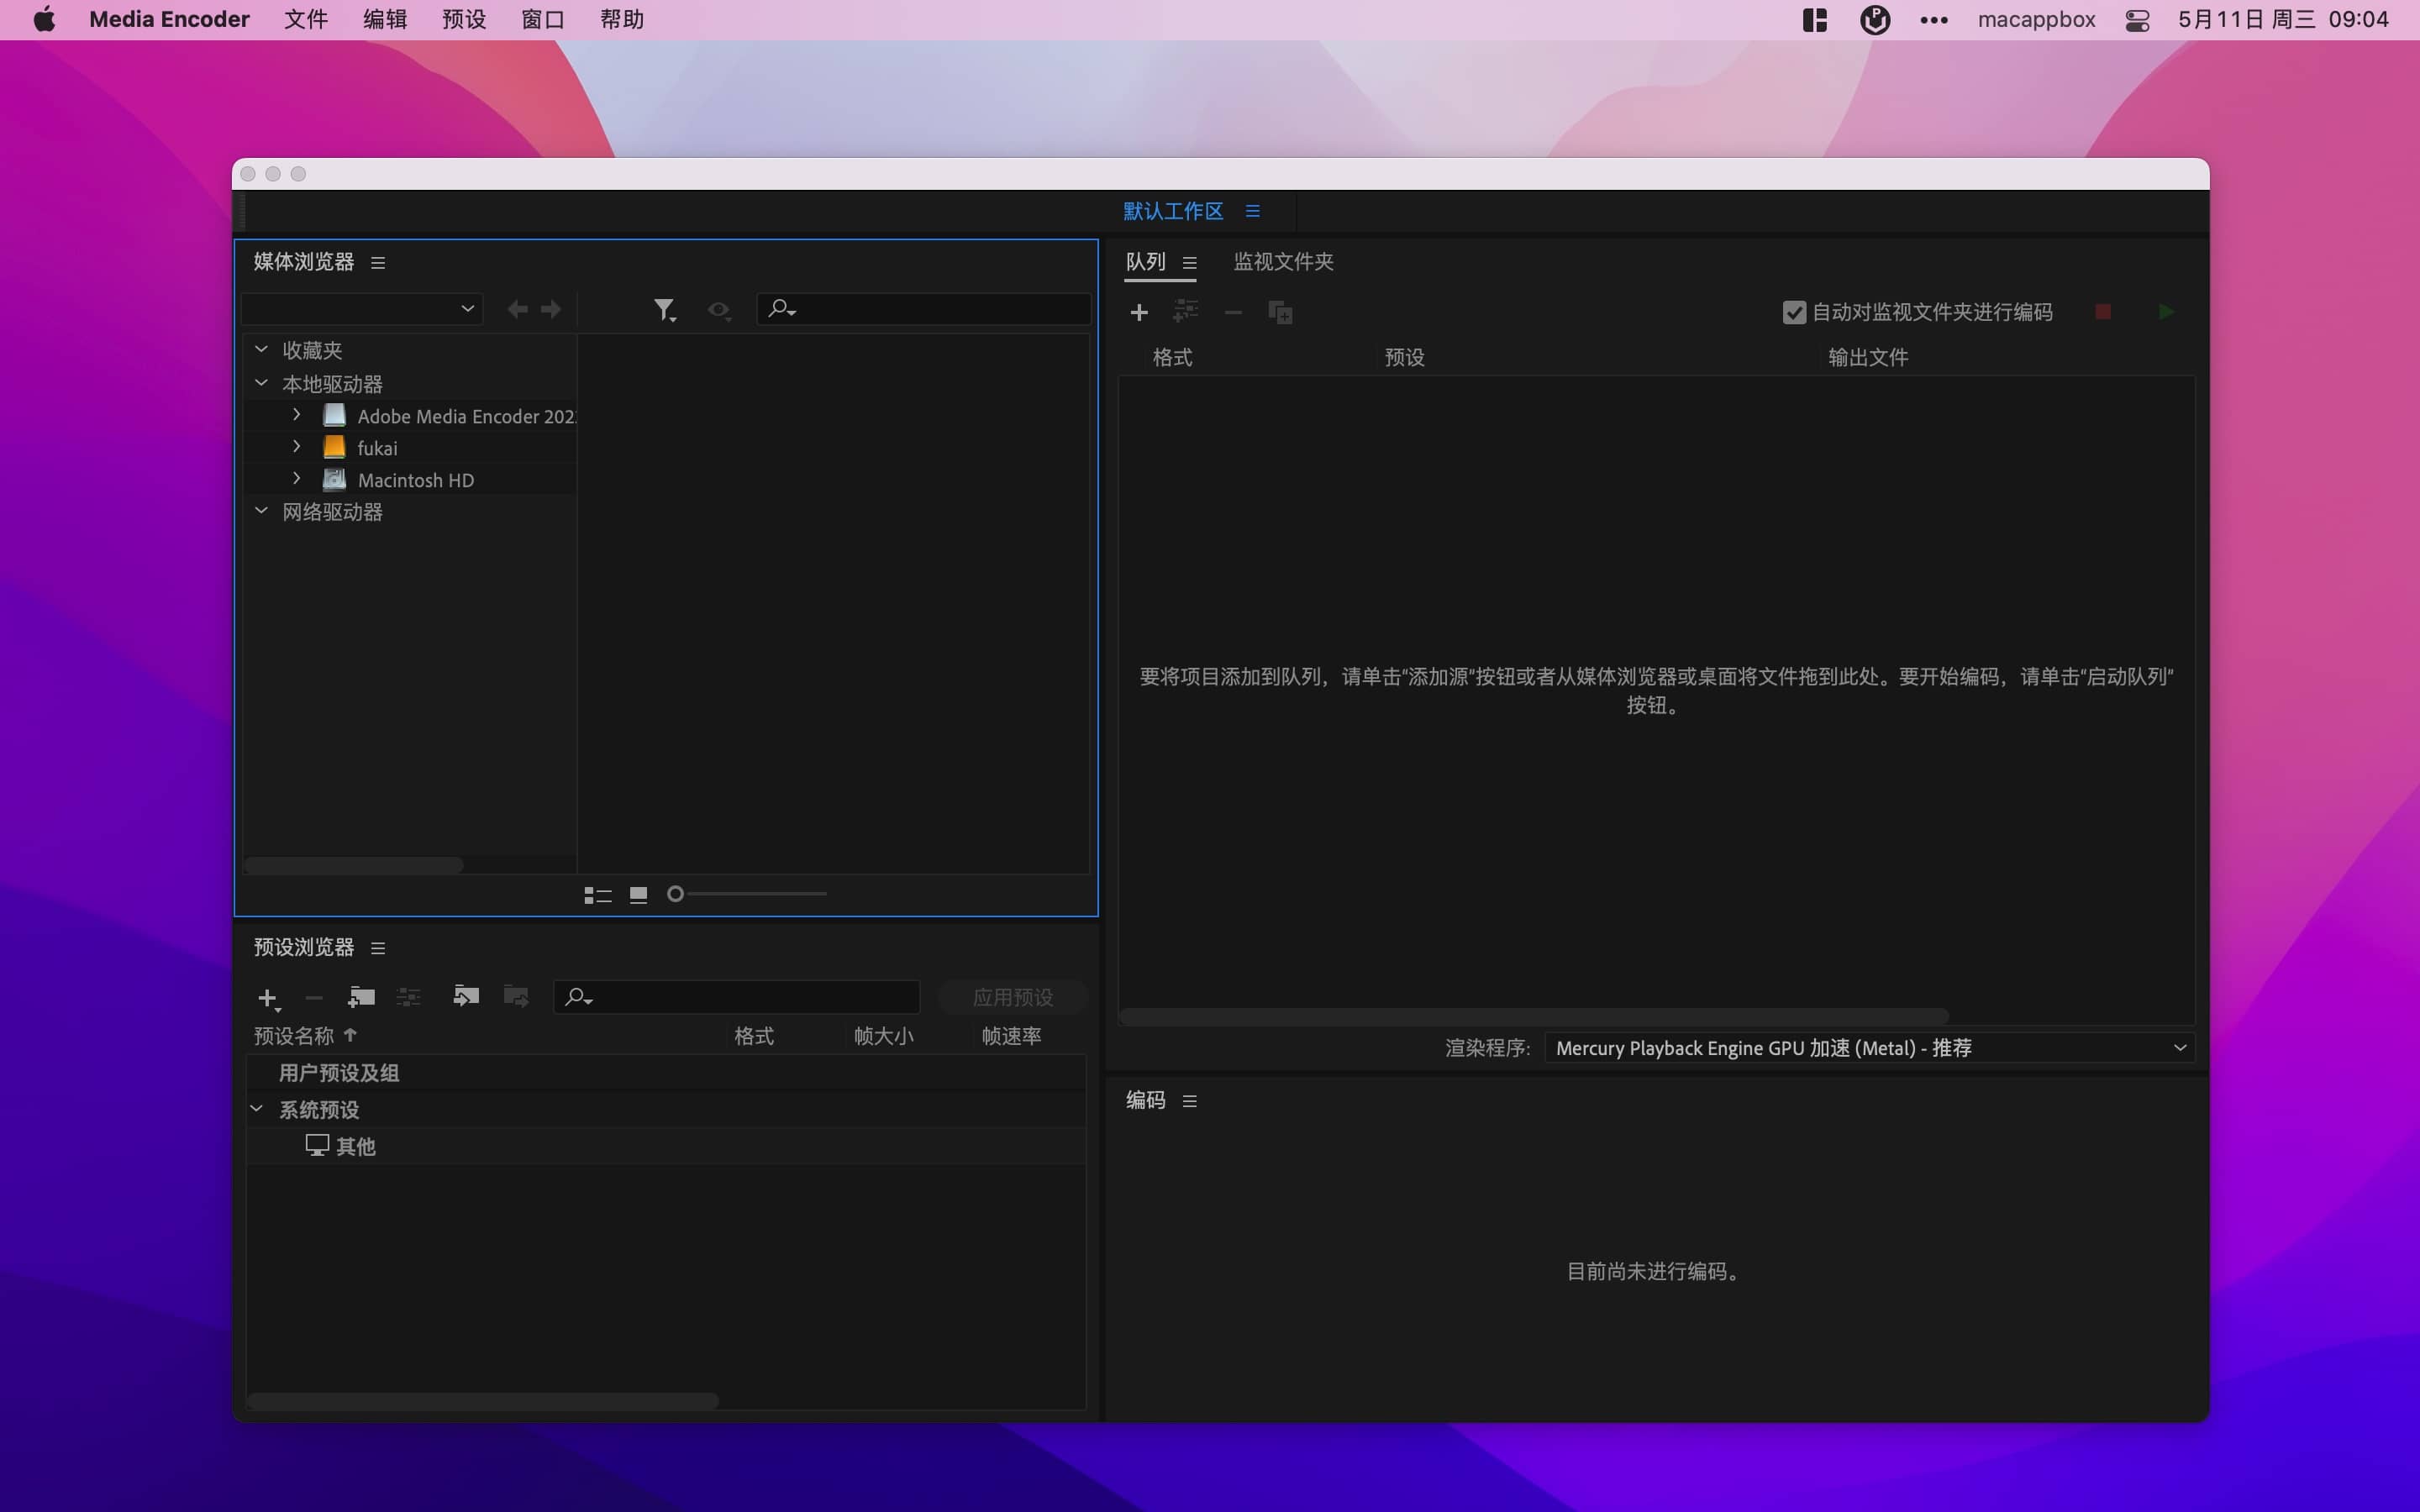The image size is (2420, 1512).
Task: Click the preset browser horizontal scrollbar
Action: coord(483,1401)
